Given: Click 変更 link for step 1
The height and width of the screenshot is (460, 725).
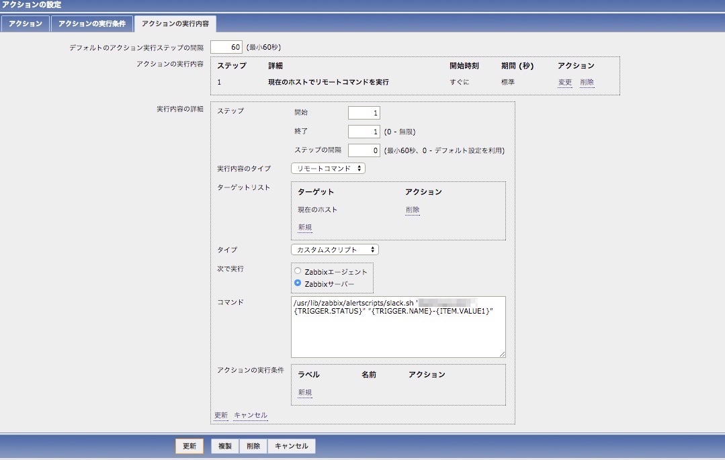Looking at the screenshot, I should pos(564,82).
